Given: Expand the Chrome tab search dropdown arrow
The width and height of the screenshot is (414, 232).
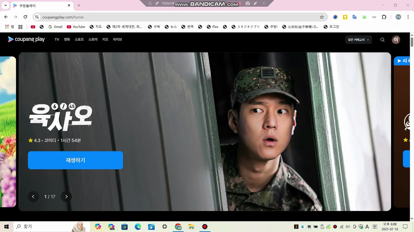Looking at the screenshot, I should [x=5, y=5].
